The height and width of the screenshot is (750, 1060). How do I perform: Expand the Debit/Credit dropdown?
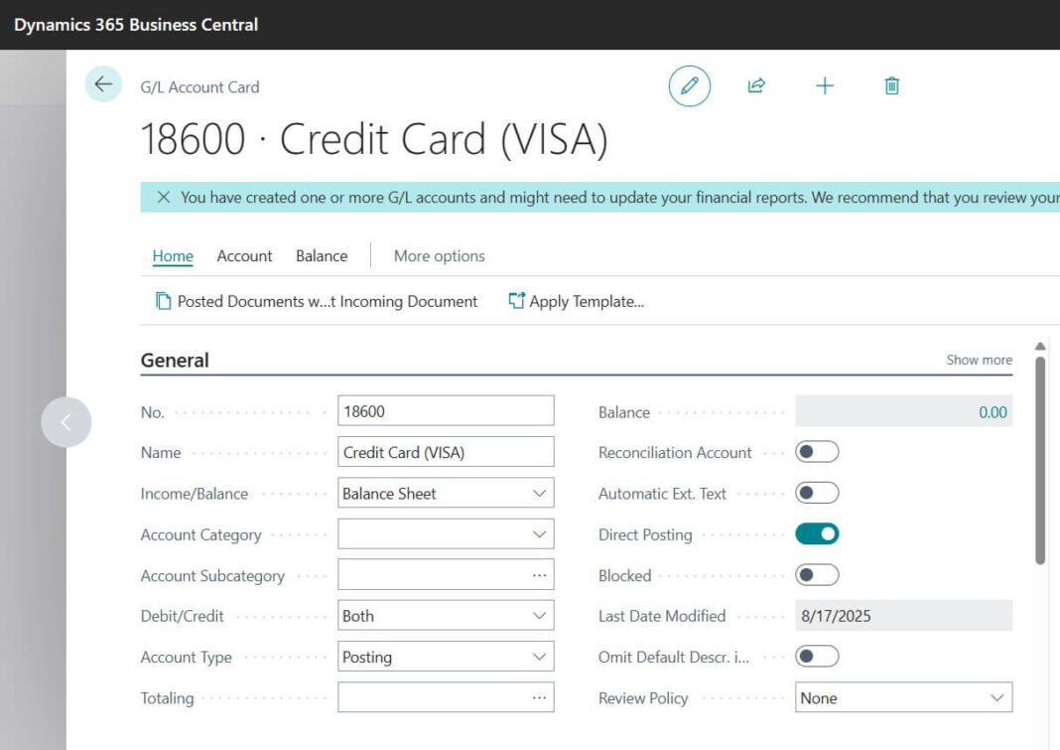coord(539,615)
